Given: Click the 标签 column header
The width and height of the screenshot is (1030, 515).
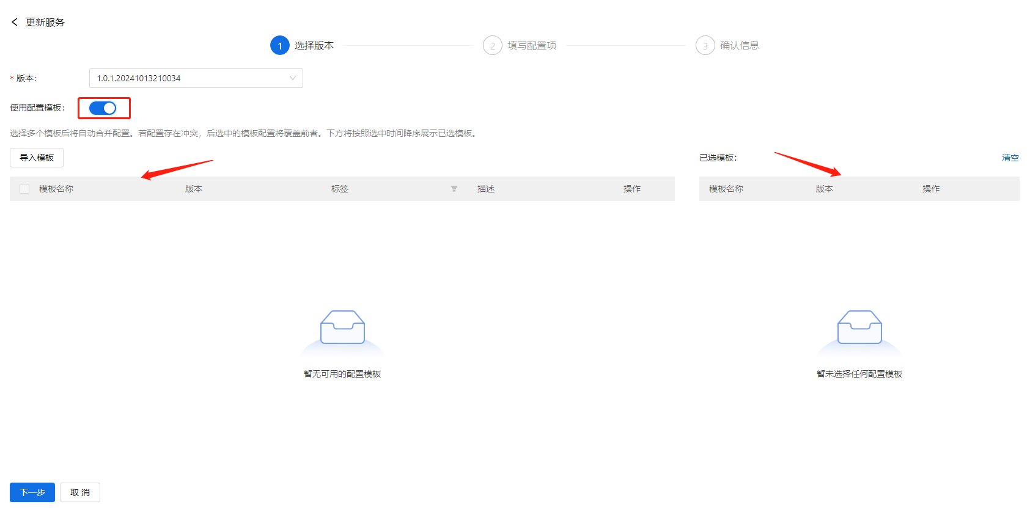Looking at the screenshot, I should point(340,189).
